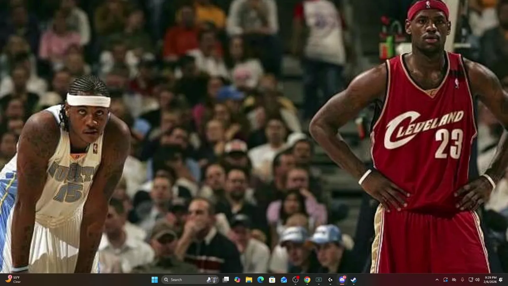Open OBS Studio from taskbar
This screenshot has height=286, width=508.
pyautogui.click(x=295, y=280)
